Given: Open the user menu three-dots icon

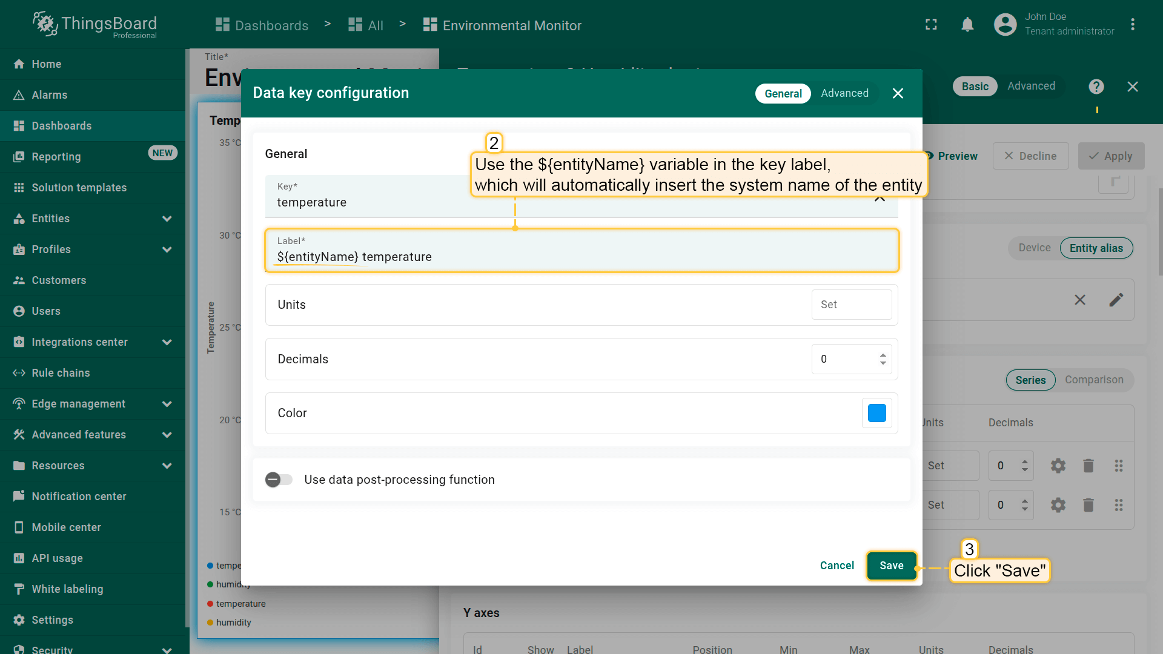Looking at the screenshot, I should tap(1132, 25).
